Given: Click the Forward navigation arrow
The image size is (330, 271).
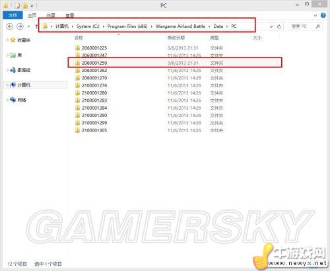Looking at the screenshot, I should pyautogui.click(x=20, y=26).
